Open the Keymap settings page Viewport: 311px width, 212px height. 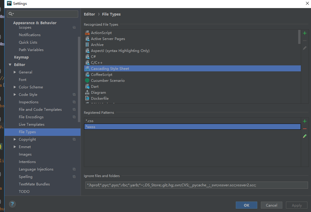click(x=21, y=57)
